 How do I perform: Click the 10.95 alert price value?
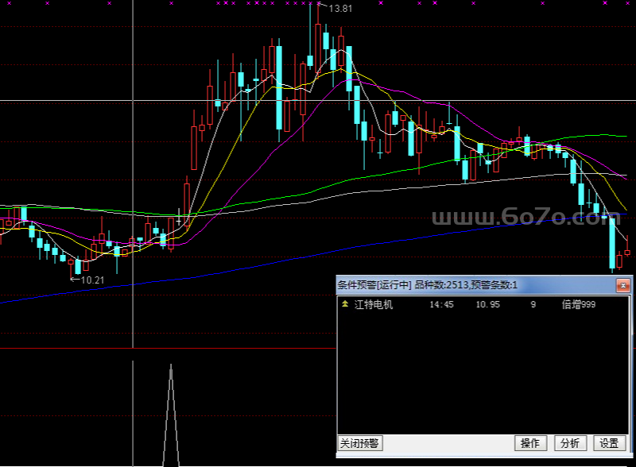pyautogui.click(x=487, y=304)
